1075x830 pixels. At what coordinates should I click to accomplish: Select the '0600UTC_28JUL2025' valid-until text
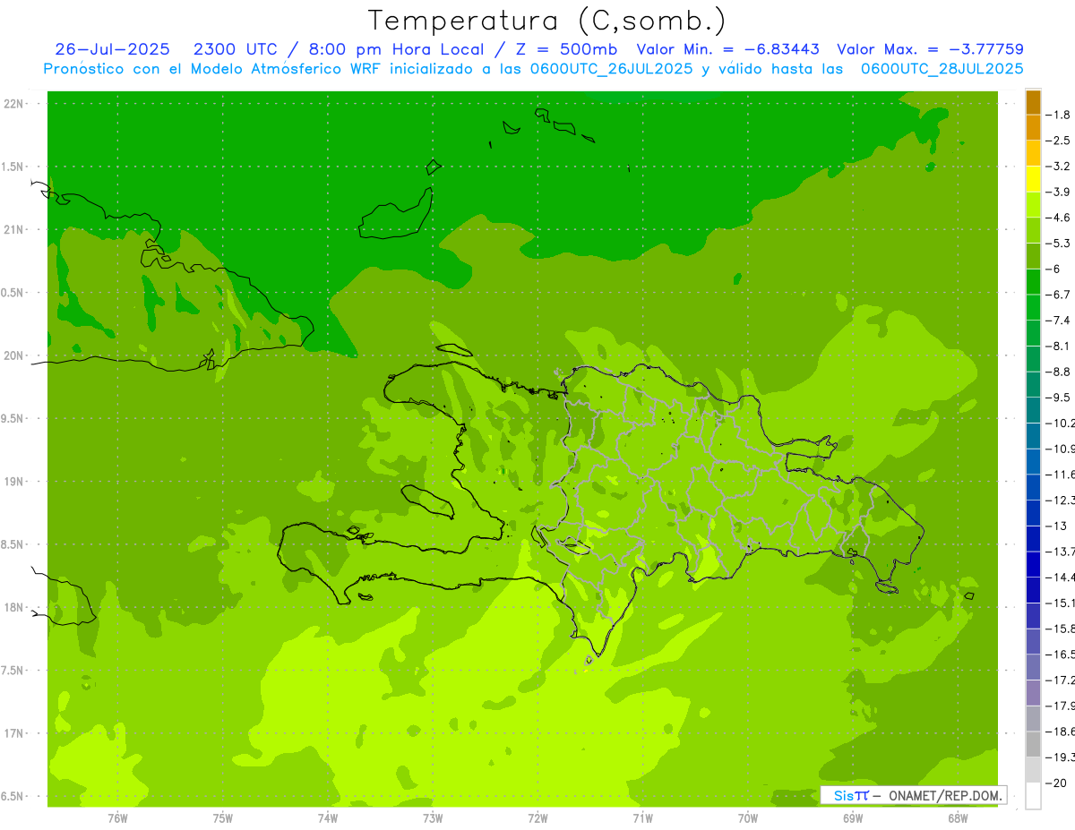point(942,69)
